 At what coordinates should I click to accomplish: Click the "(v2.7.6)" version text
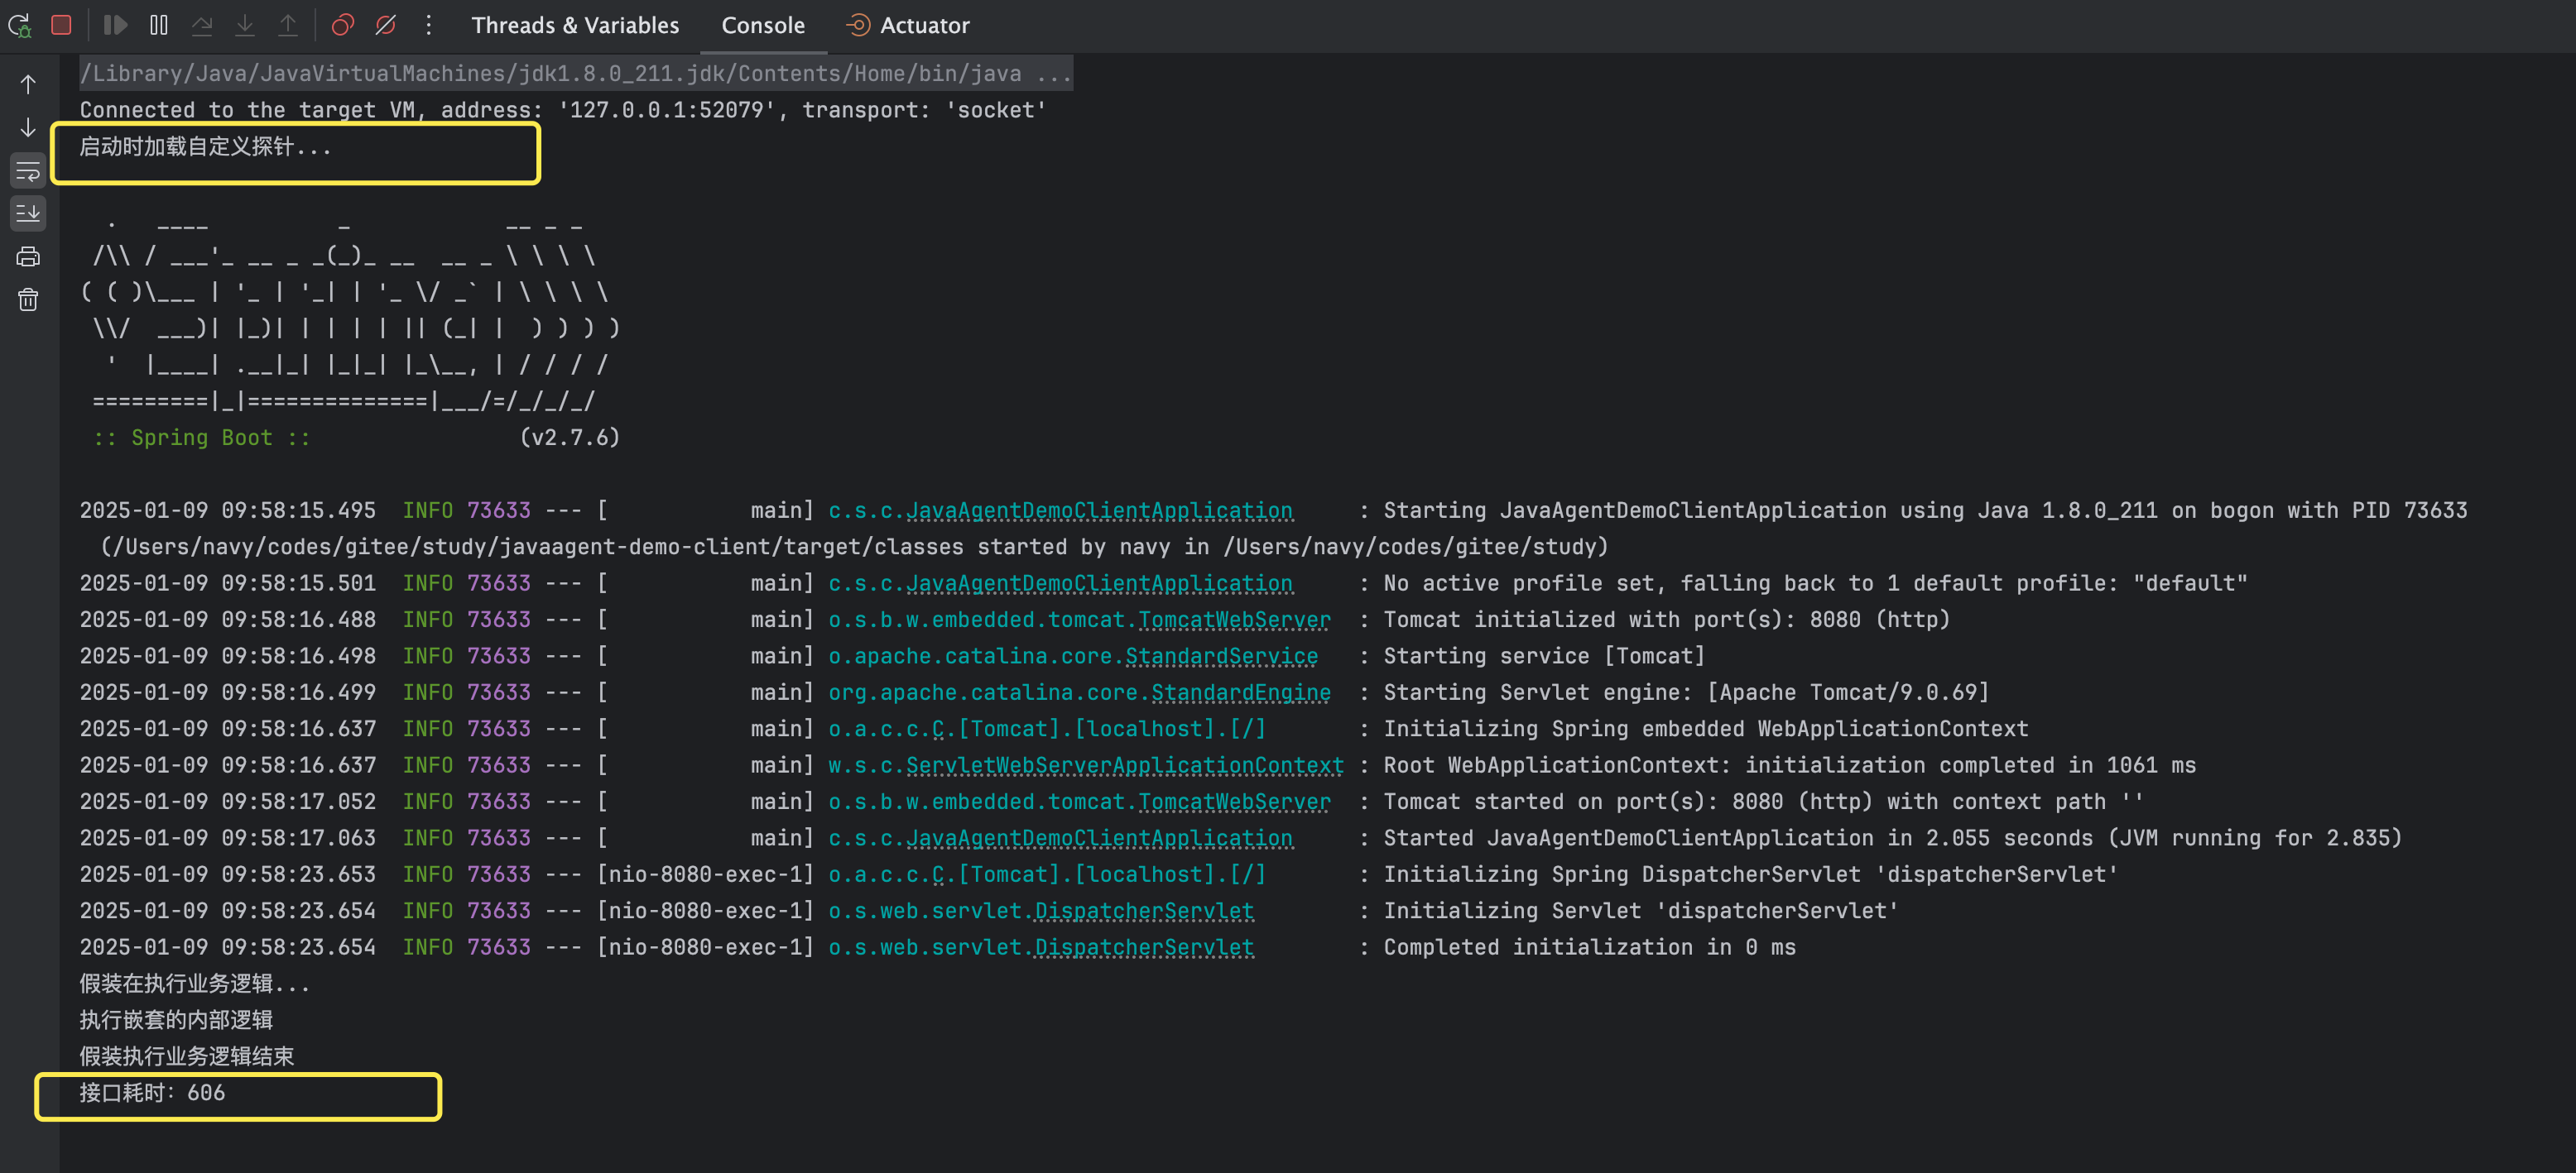pos(570,438)
